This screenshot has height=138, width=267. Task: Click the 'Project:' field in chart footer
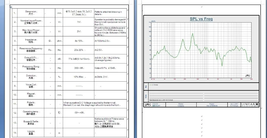pos(212,104)
